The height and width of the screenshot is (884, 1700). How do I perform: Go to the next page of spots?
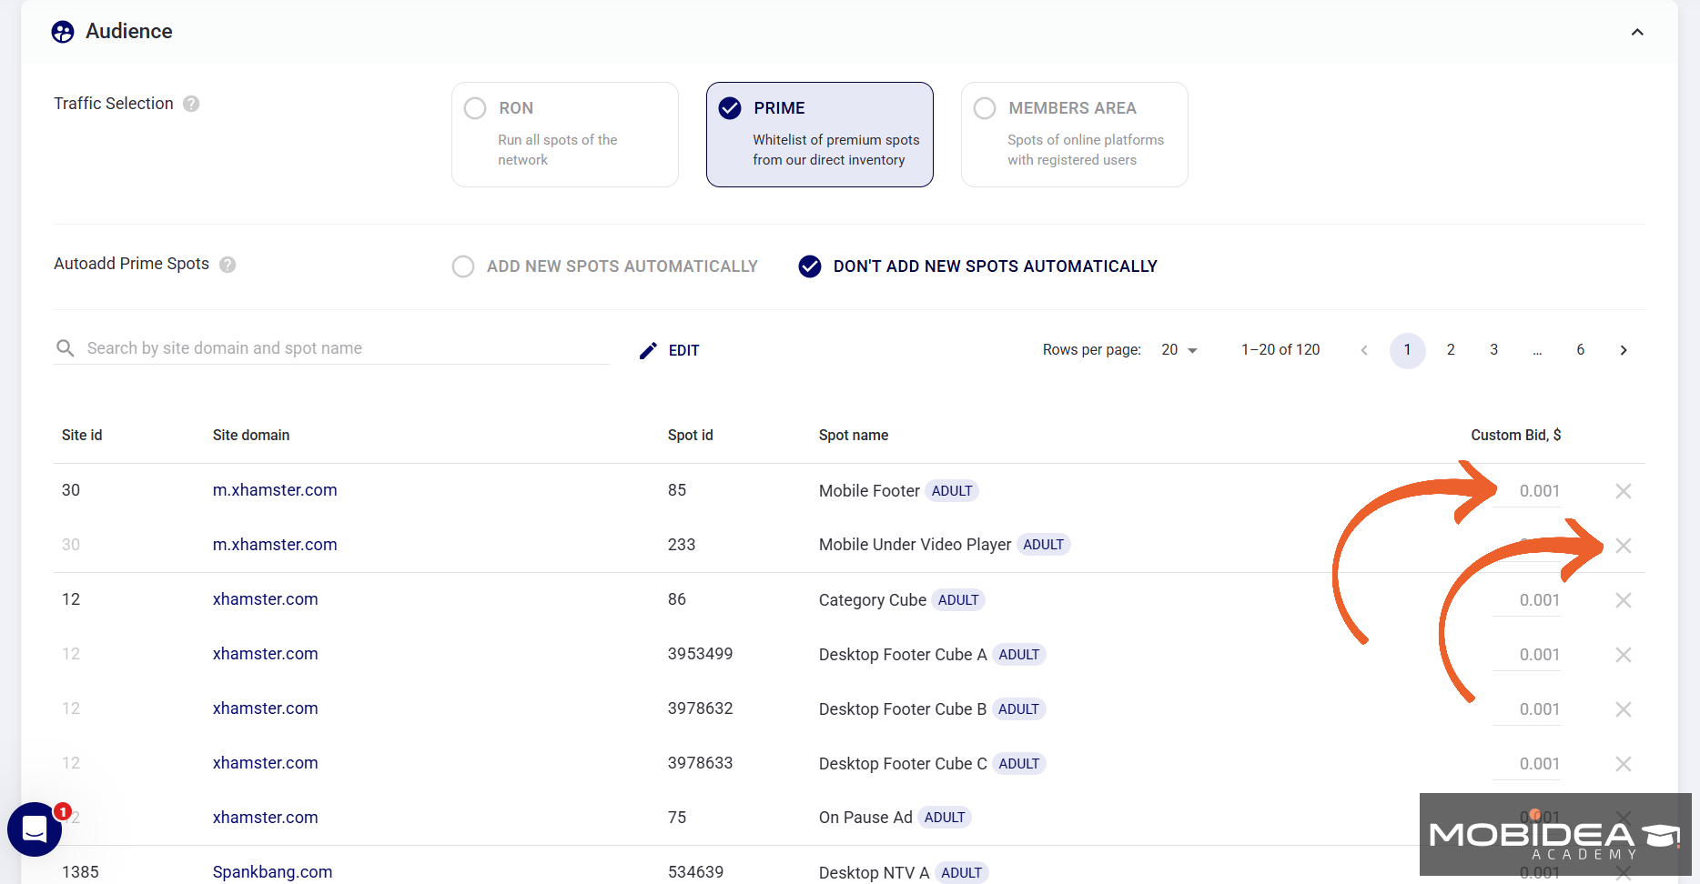tap(1624, 349)
